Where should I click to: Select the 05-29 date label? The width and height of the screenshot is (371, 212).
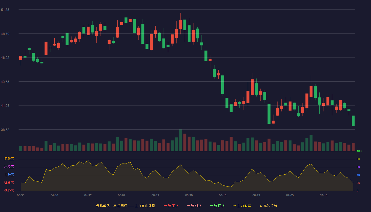click(x=189, y=195)
